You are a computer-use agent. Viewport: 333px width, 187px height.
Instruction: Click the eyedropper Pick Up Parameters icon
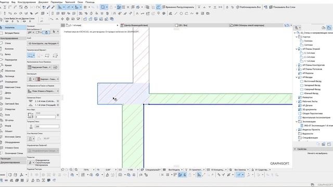[x=48, y=7]
